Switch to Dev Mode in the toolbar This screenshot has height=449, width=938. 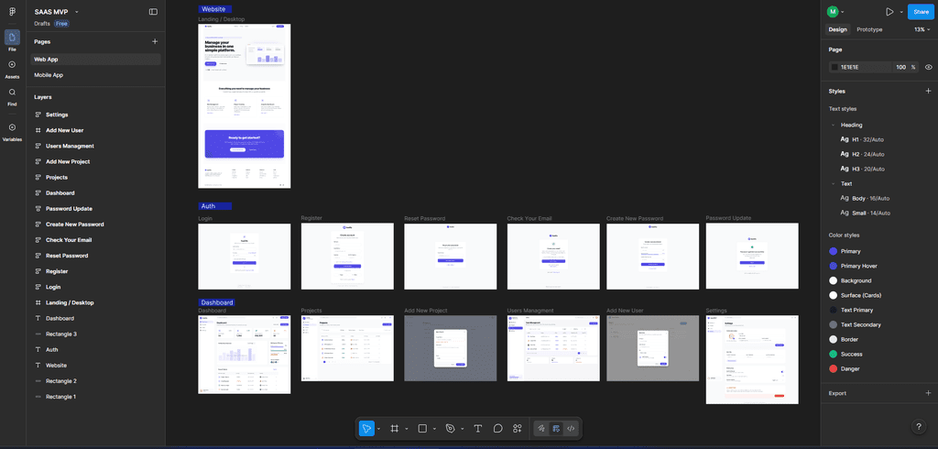pos(571,428)
